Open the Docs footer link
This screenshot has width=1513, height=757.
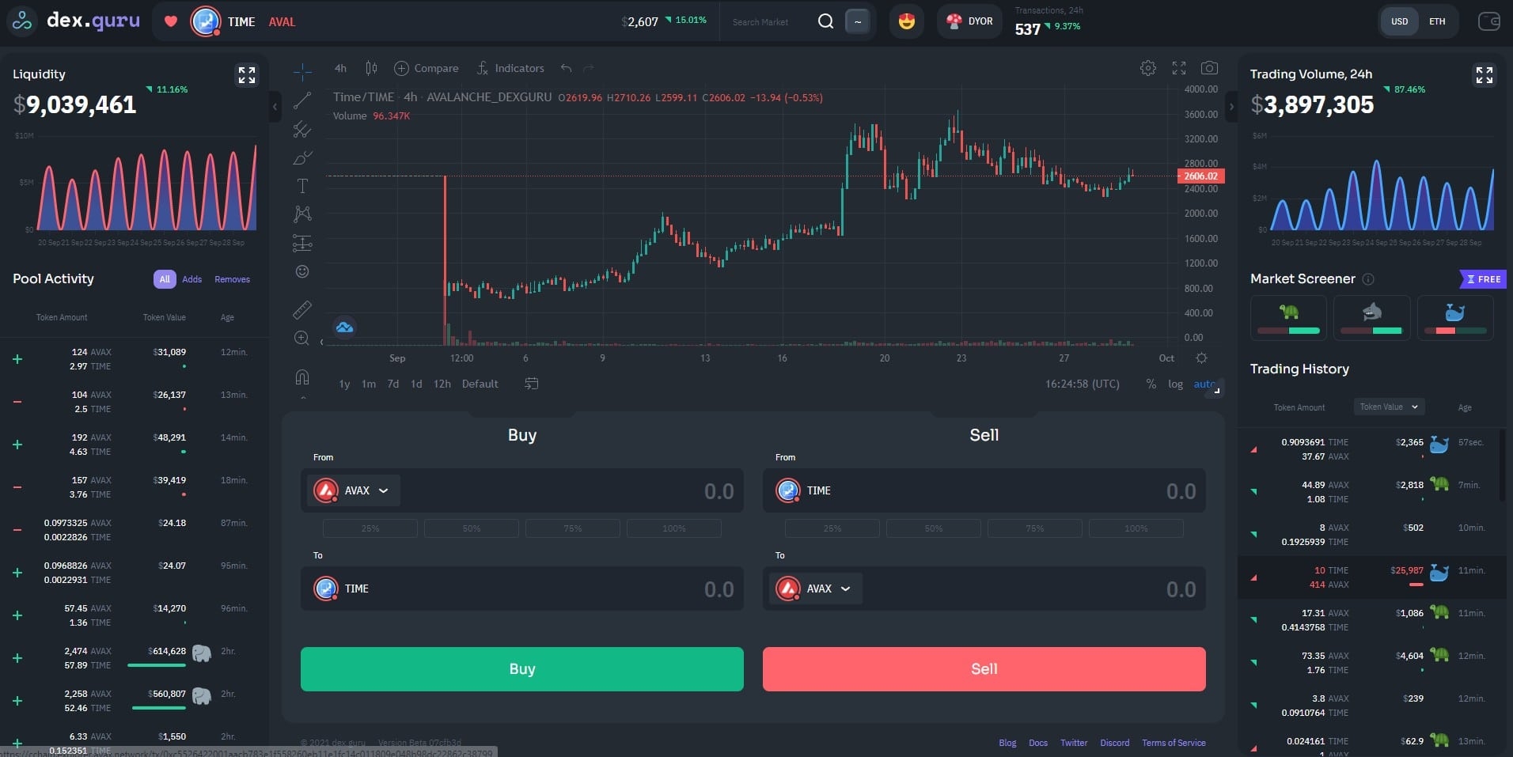(x=1038, y=743)
